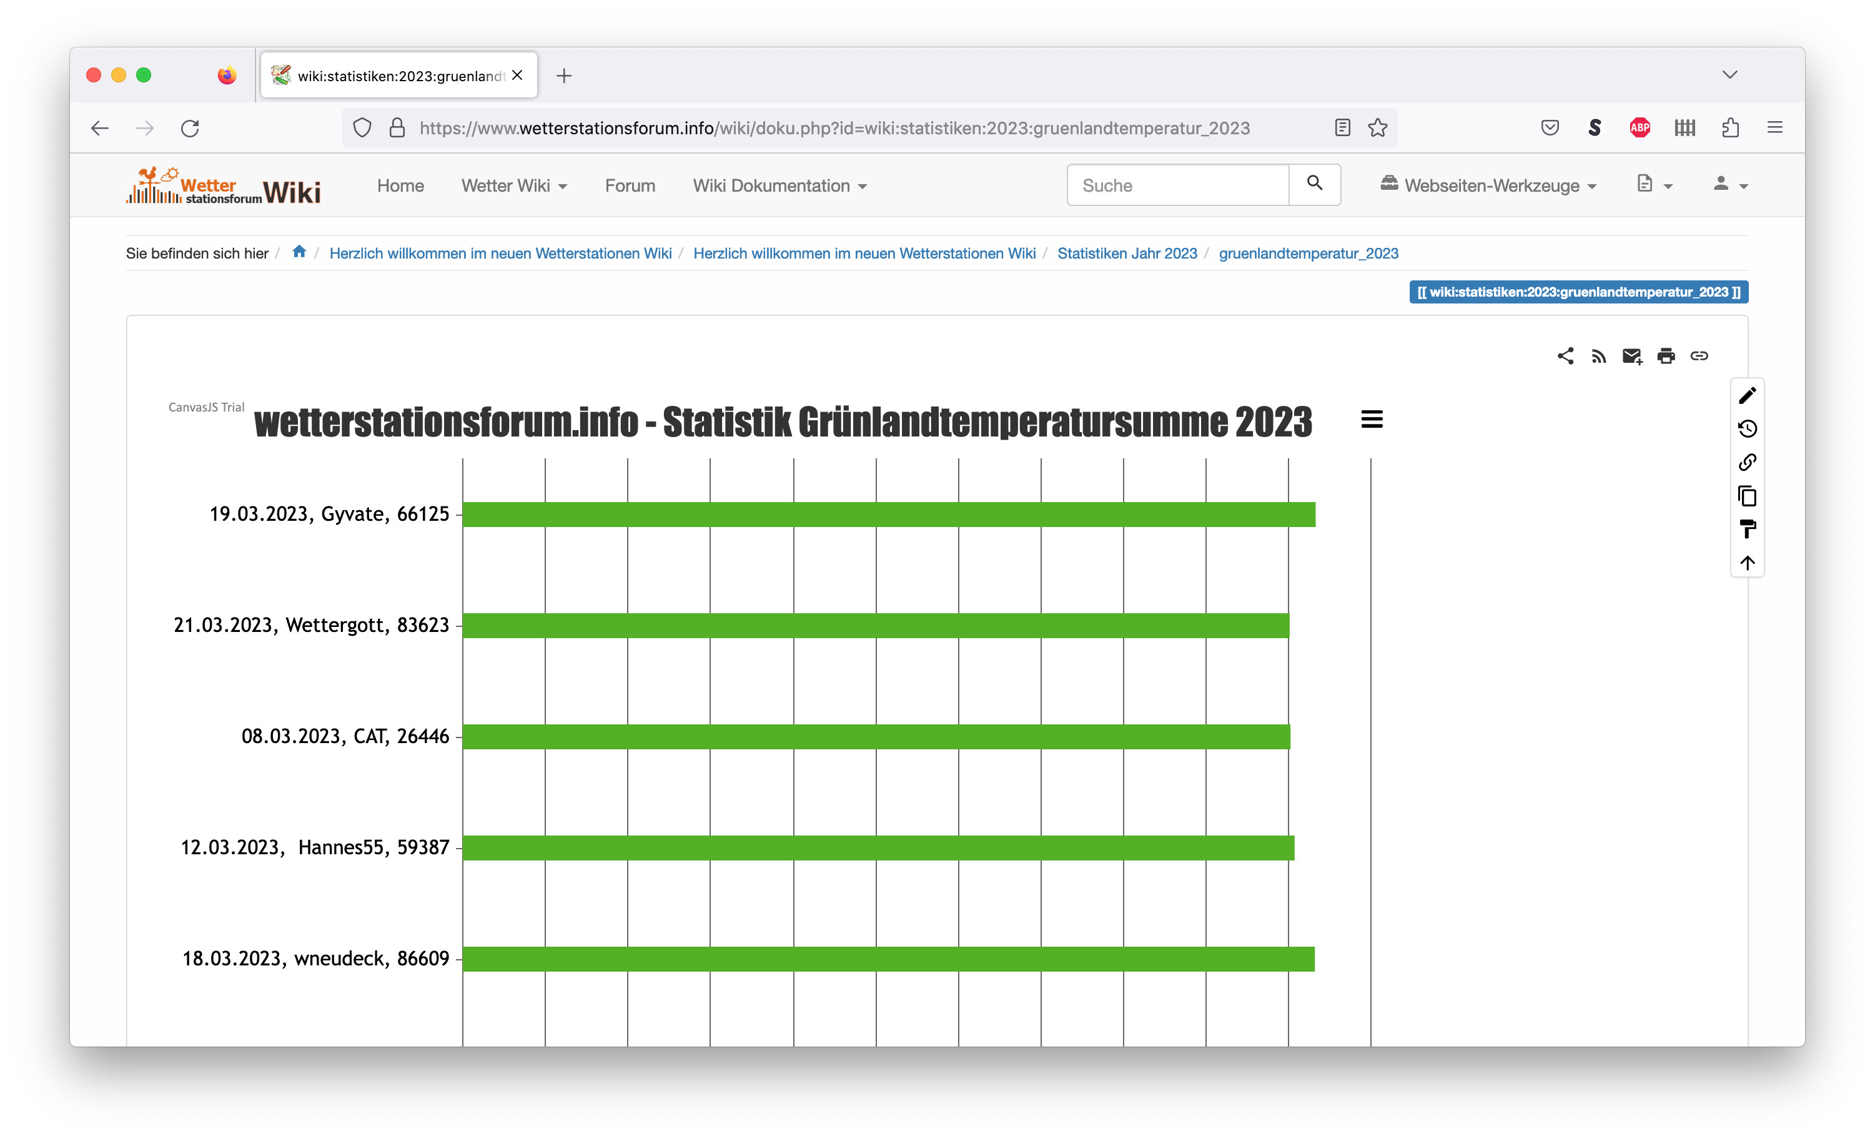
Task: Click the back to top arrow icon
Action: (1747, 563)
